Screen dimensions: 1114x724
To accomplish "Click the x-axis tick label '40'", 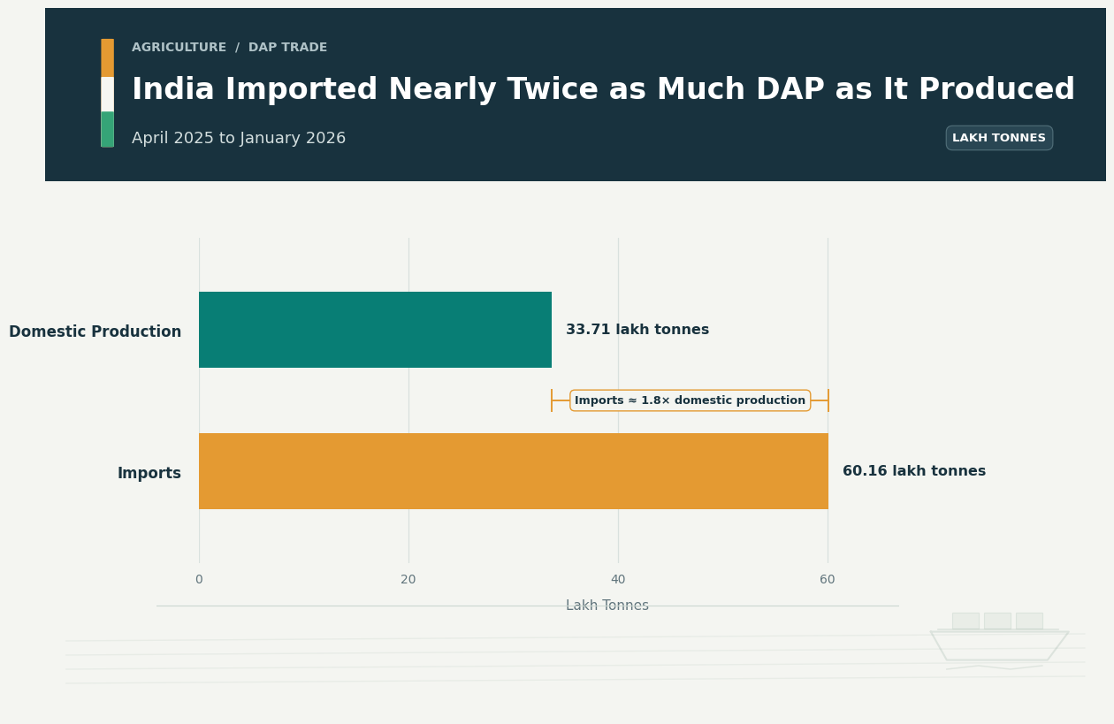I will (618, 580).
